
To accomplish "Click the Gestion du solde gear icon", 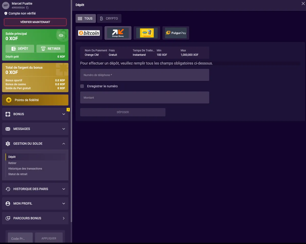I will click(8, 144).
